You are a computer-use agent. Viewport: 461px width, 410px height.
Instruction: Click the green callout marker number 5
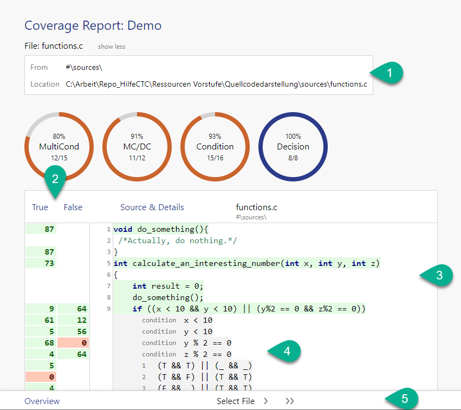(404, 400)
